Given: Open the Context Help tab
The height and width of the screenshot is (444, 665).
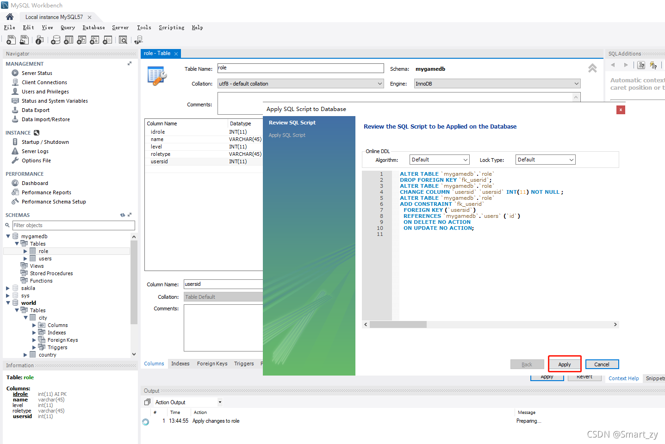Looking at the screenshot, I should [623, 378].
